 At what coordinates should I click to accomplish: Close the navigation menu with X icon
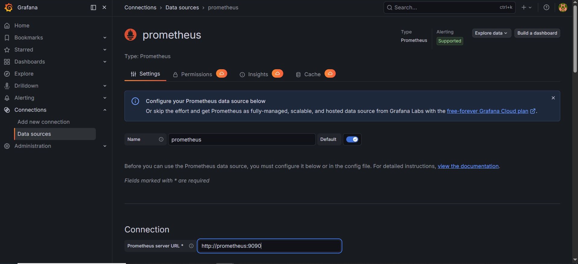(x=104, y=8)
